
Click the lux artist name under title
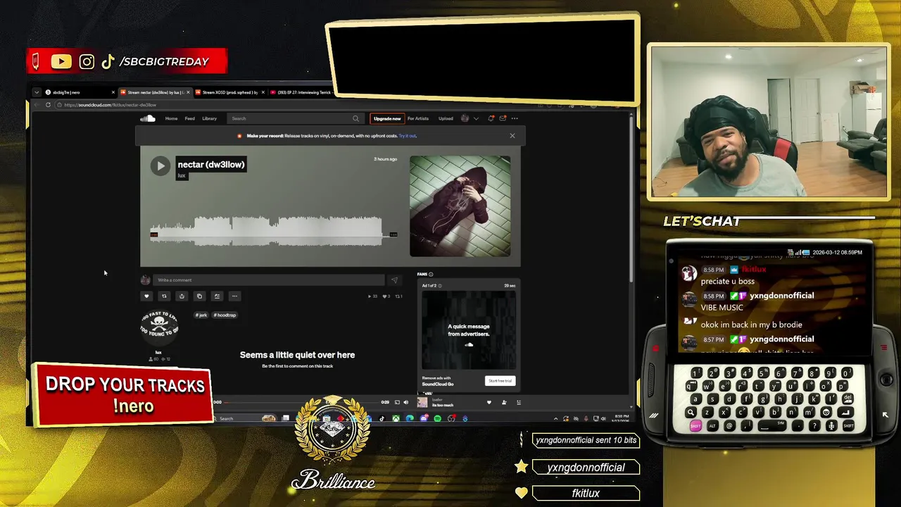182,175
